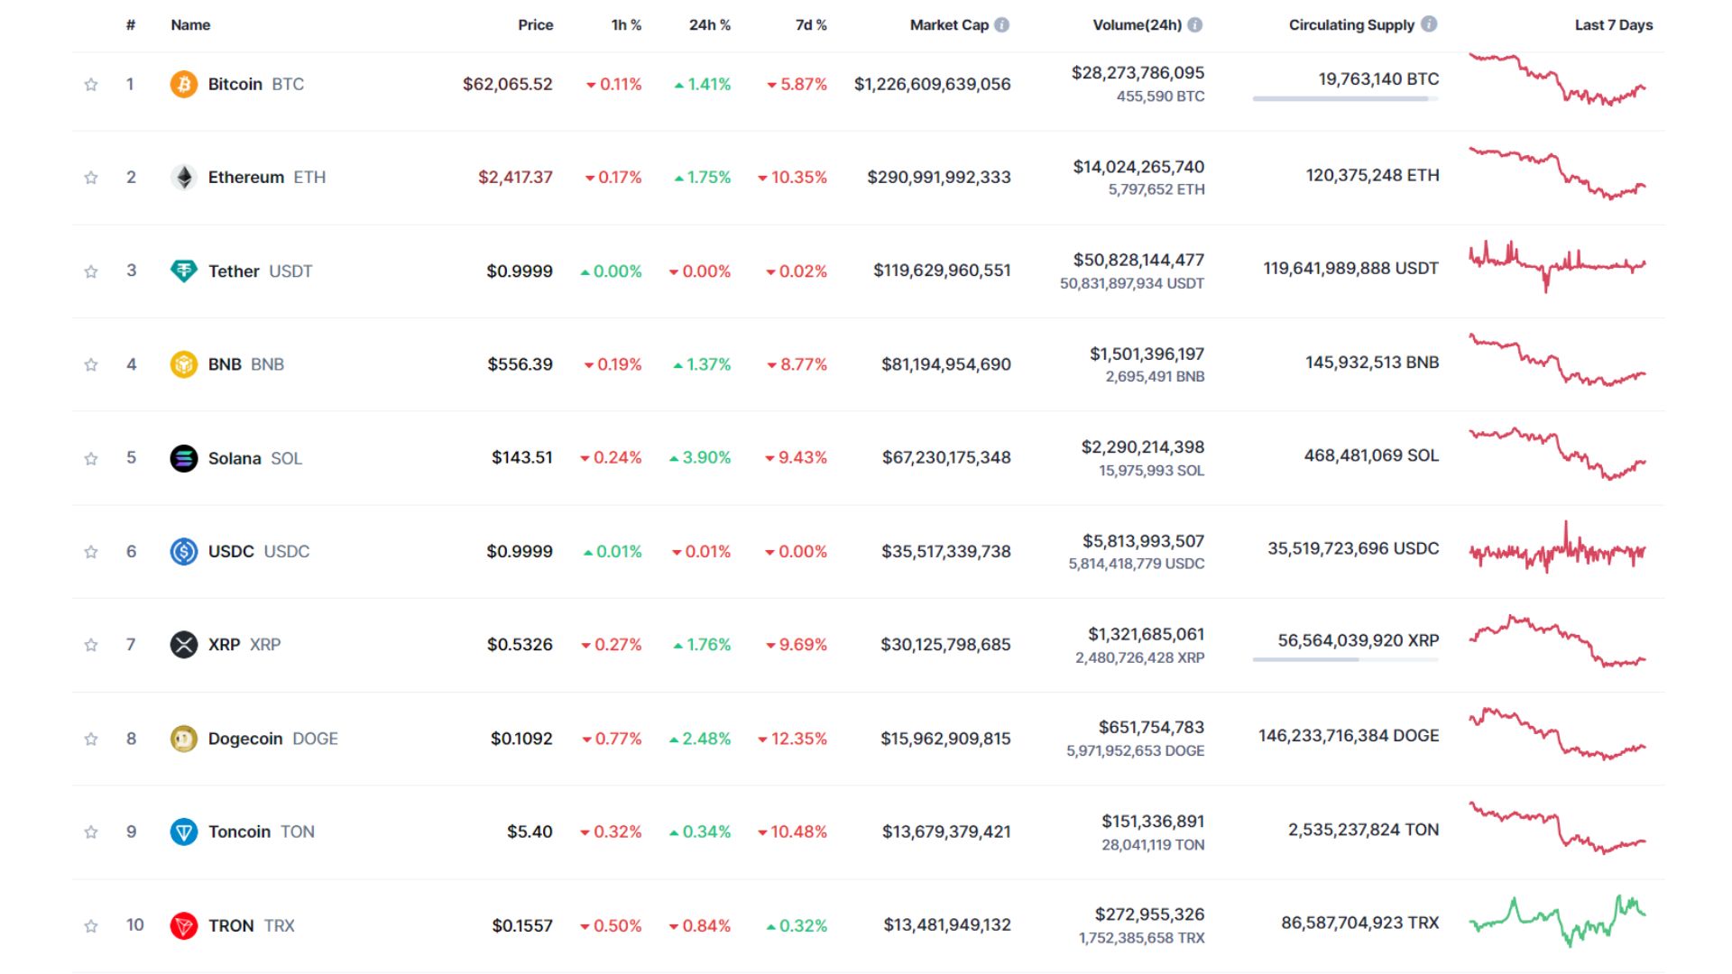Select the Tether USDT logo icon
The width and height of the screenshot is (1732, 974).
(184, 271)
